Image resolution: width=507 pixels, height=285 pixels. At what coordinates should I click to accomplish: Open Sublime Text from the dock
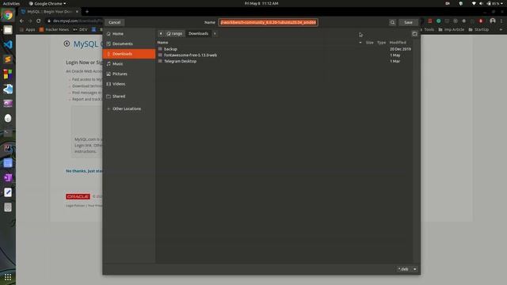pos(8,59)
